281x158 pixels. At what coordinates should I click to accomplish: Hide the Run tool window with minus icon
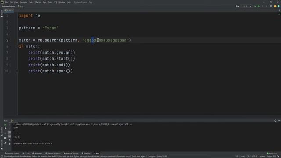(279, 121)
